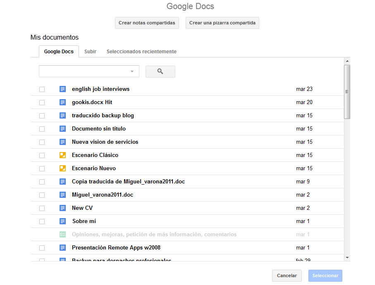
Task: Click the blue document icon beside New CV
Action: [62, 208]
